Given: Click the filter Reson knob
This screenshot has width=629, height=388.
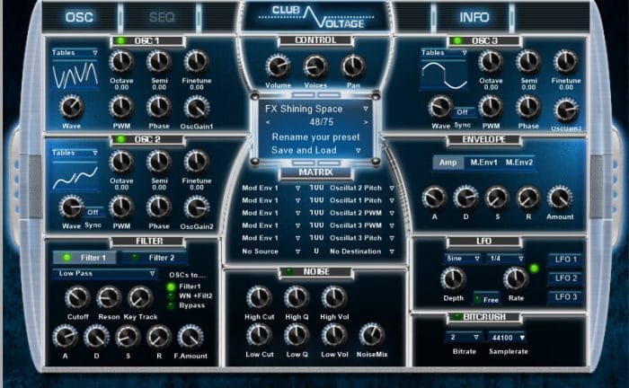Looking at the screenshot, I should tap(109, 297).
